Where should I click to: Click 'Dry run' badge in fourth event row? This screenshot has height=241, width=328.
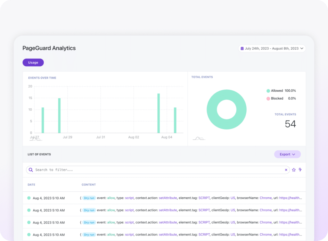(x=89, y=235)
